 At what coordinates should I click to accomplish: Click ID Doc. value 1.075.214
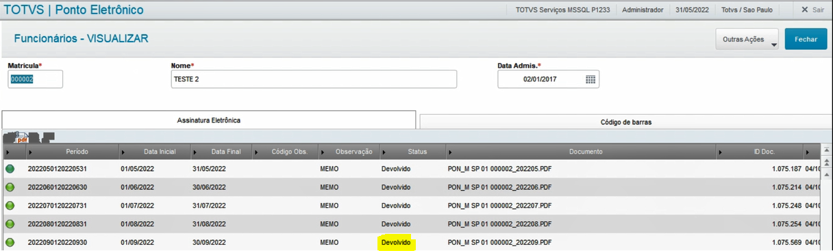pos(786,187)
